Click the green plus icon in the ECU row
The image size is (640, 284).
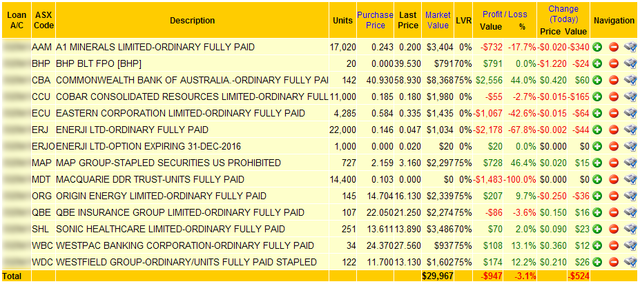click(x=598, y=113)
